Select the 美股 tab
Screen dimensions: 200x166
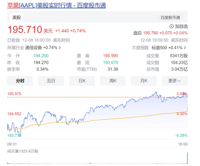16,17
